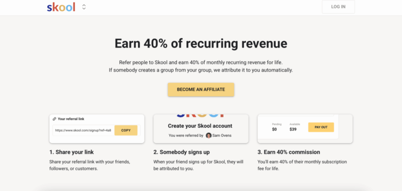Click the Create your Skool account card
Image resolution: width=402 pixels, height=191 pixels.
click(201, 128)
